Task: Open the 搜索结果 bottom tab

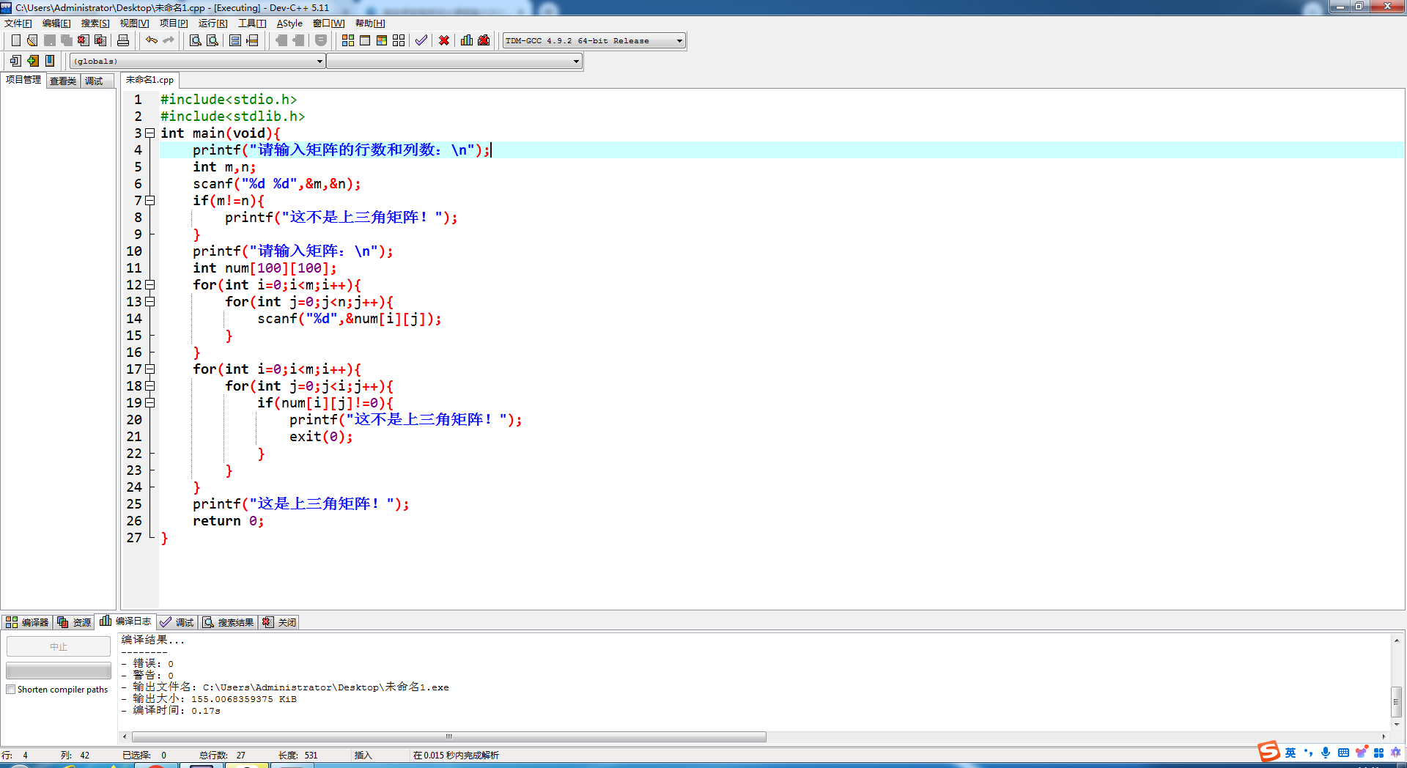Action: click(x=229, y=622)
